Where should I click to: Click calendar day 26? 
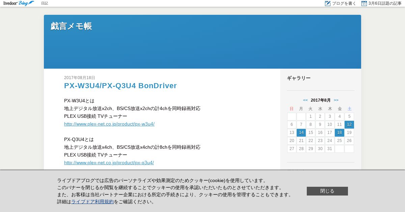click(x=349, y=141)
